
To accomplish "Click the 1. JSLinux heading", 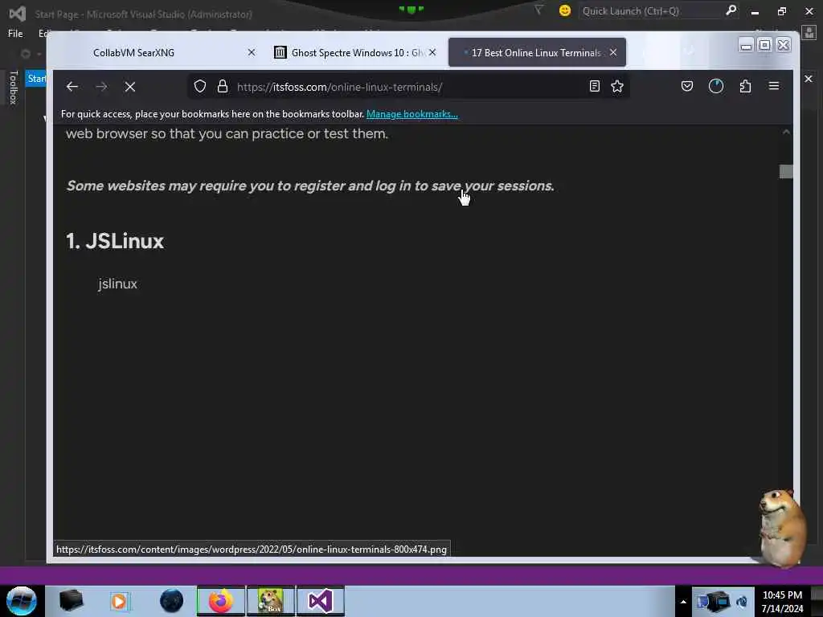I will coord(115,241).
